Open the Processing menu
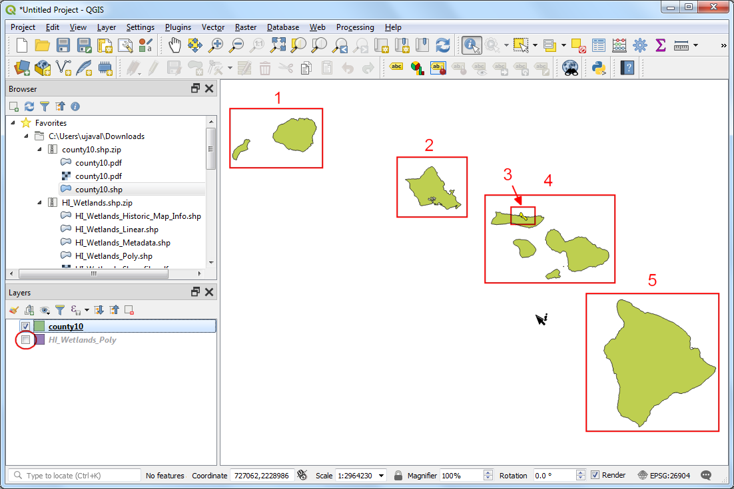Viewport: 734px width, 489px height. coord(354,27)
